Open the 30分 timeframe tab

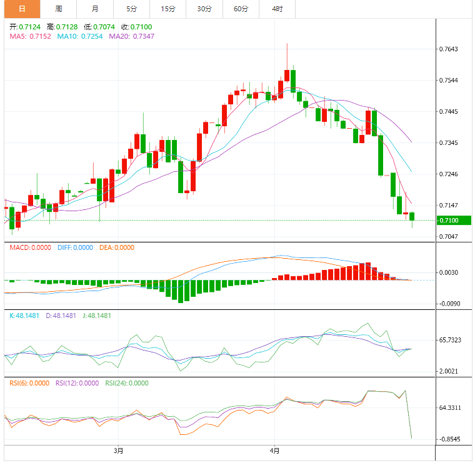pyautogui.click(x=204, y=9)
